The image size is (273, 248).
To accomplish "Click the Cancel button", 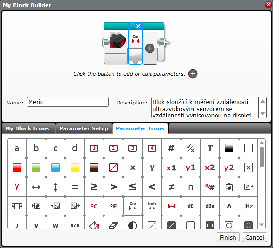I will click(255, 237).
